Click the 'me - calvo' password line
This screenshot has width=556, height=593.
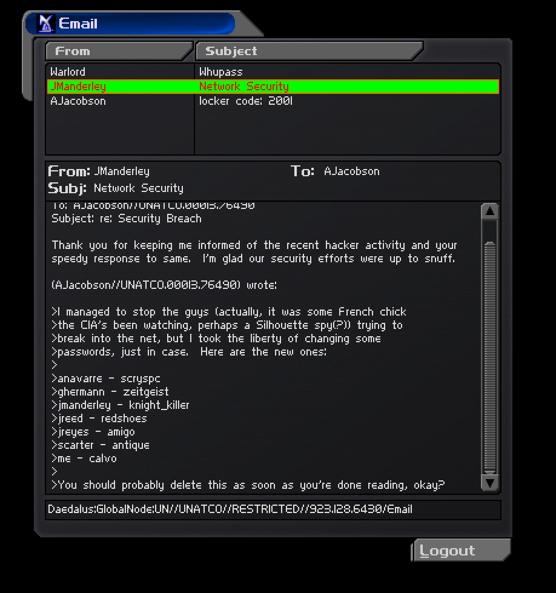click(84, 459)
